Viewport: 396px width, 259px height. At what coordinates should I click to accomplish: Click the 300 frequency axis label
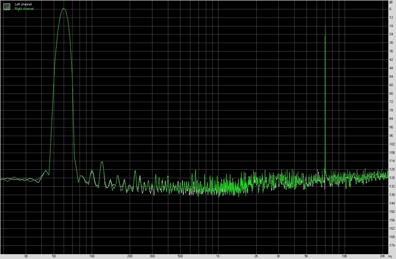tap(152, 256)
